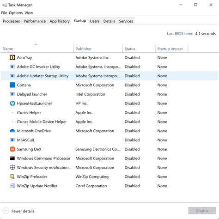The image size is (219, 219).
Task: Maximize the Task Manager window
Action: pos(195,5)
